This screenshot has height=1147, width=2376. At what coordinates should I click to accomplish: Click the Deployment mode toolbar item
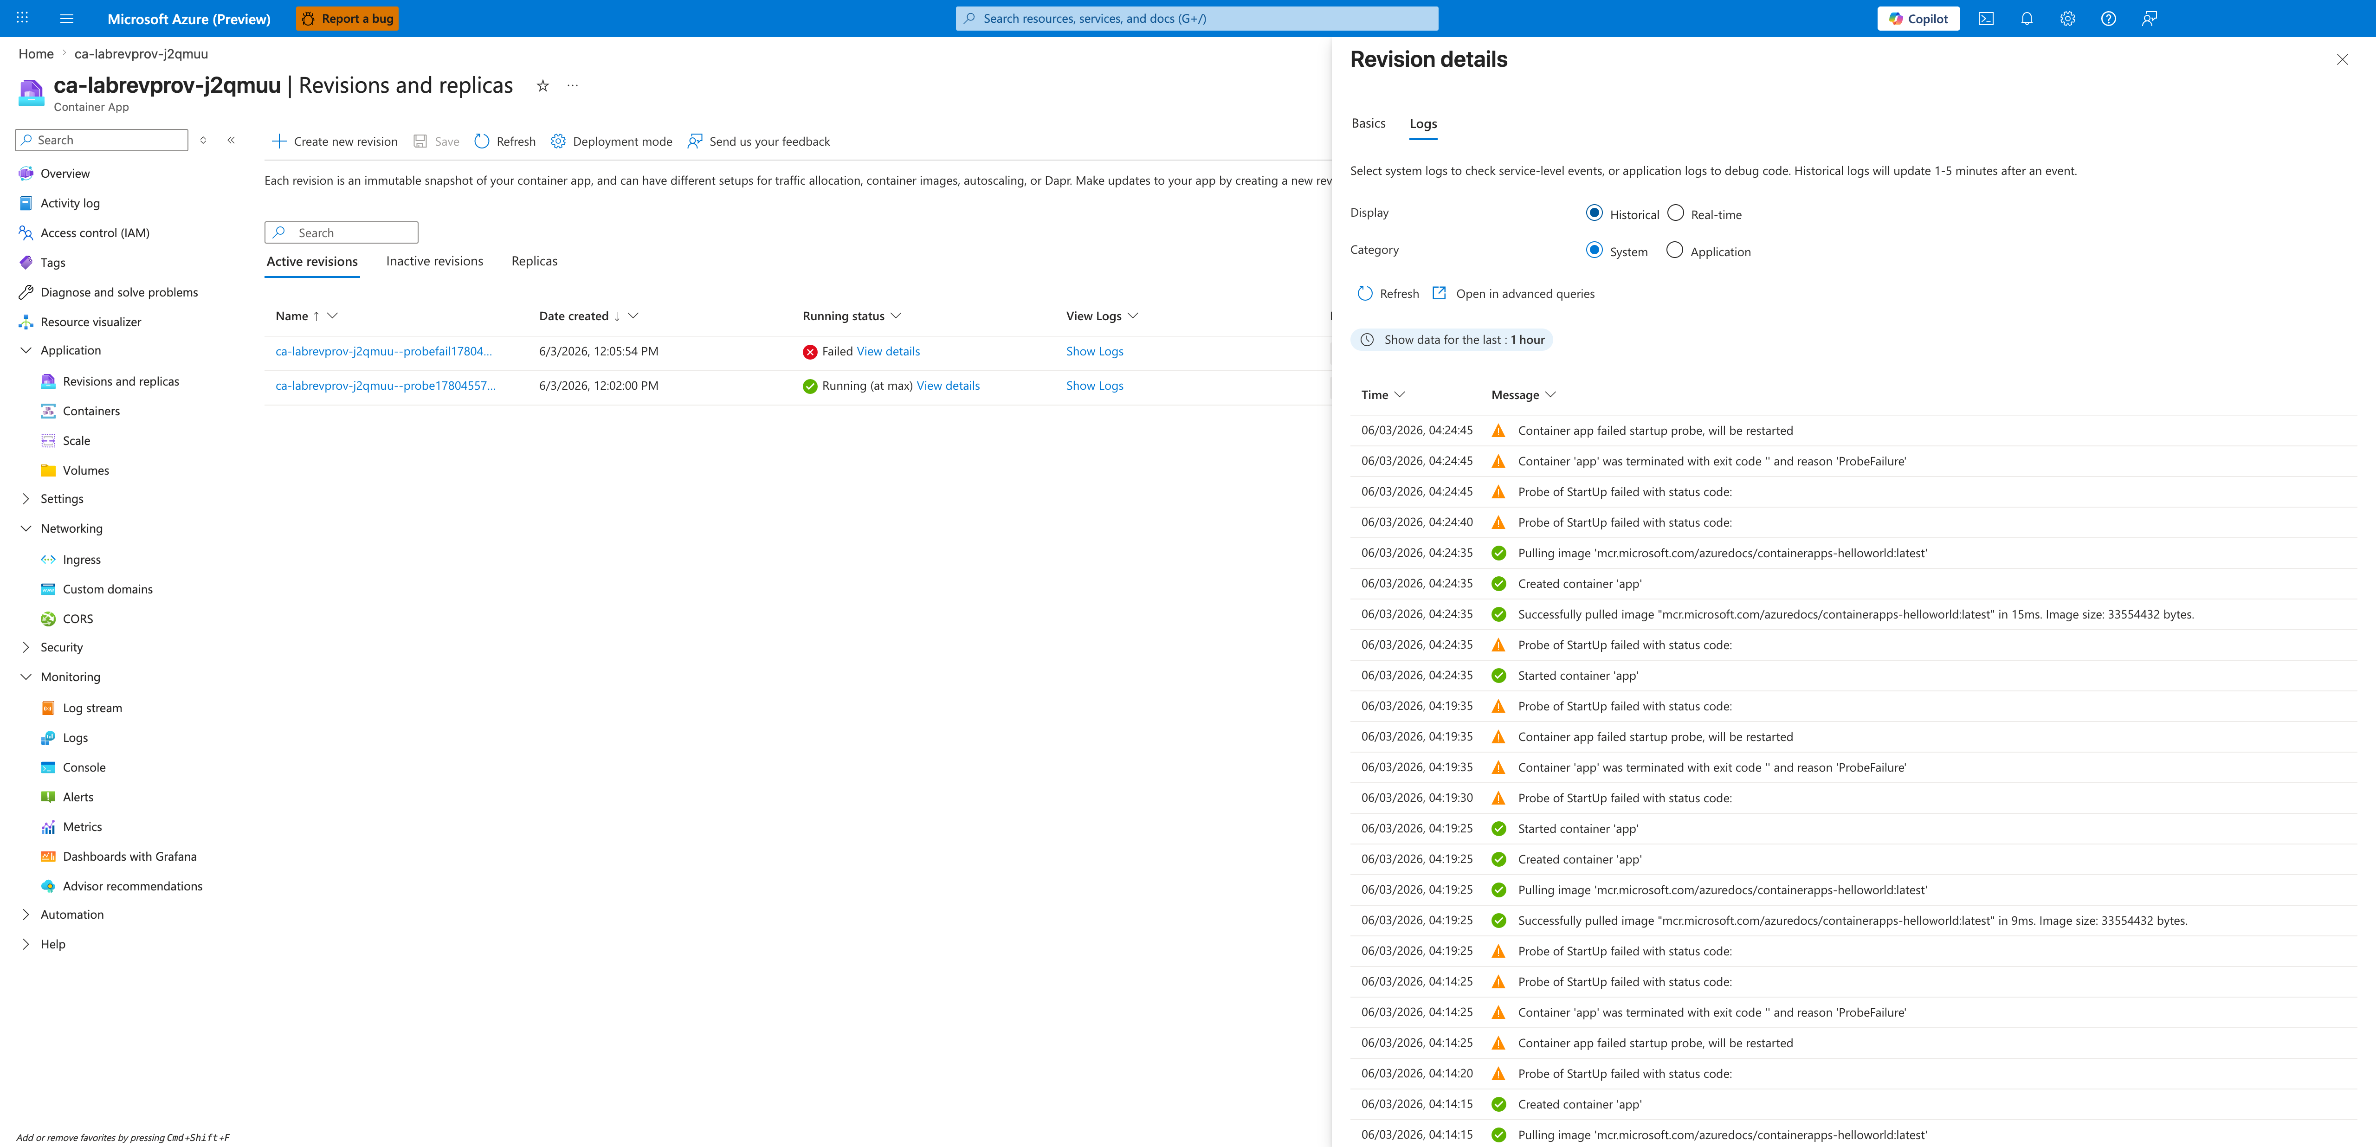(612, 141)
